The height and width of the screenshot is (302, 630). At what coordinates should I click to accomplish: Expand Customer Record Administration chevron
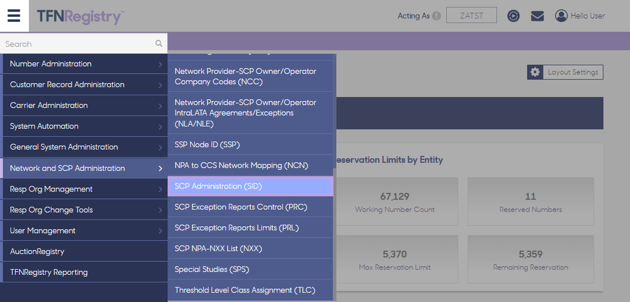[x=160, y=85]
